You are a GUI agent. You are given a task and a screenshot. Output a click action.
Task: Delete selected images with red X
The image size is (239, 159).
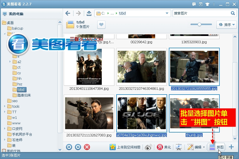tap(87, 147)
